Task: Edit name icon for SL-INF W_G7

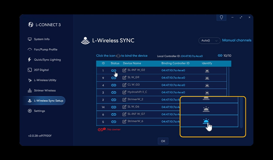Action: pos(124,114)
